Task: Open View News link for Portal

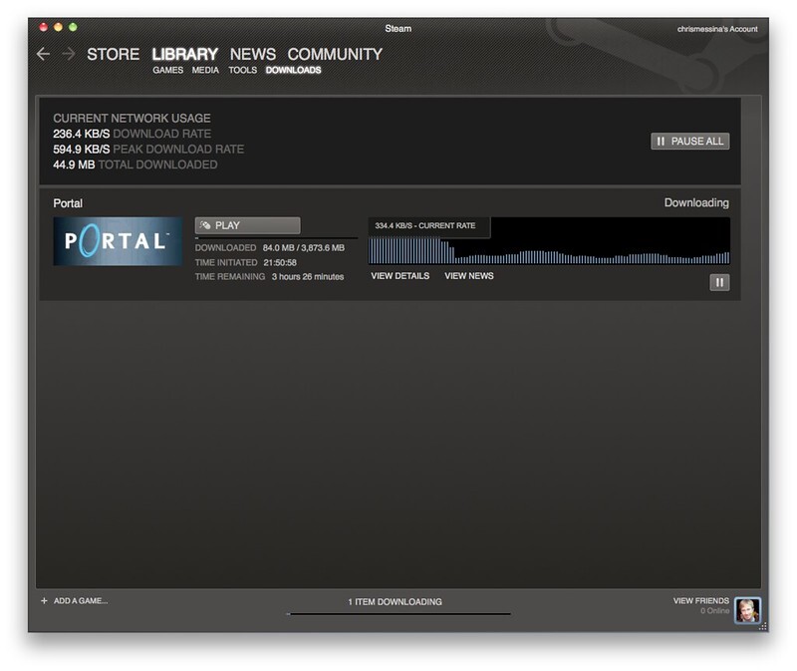Action: 468,276
